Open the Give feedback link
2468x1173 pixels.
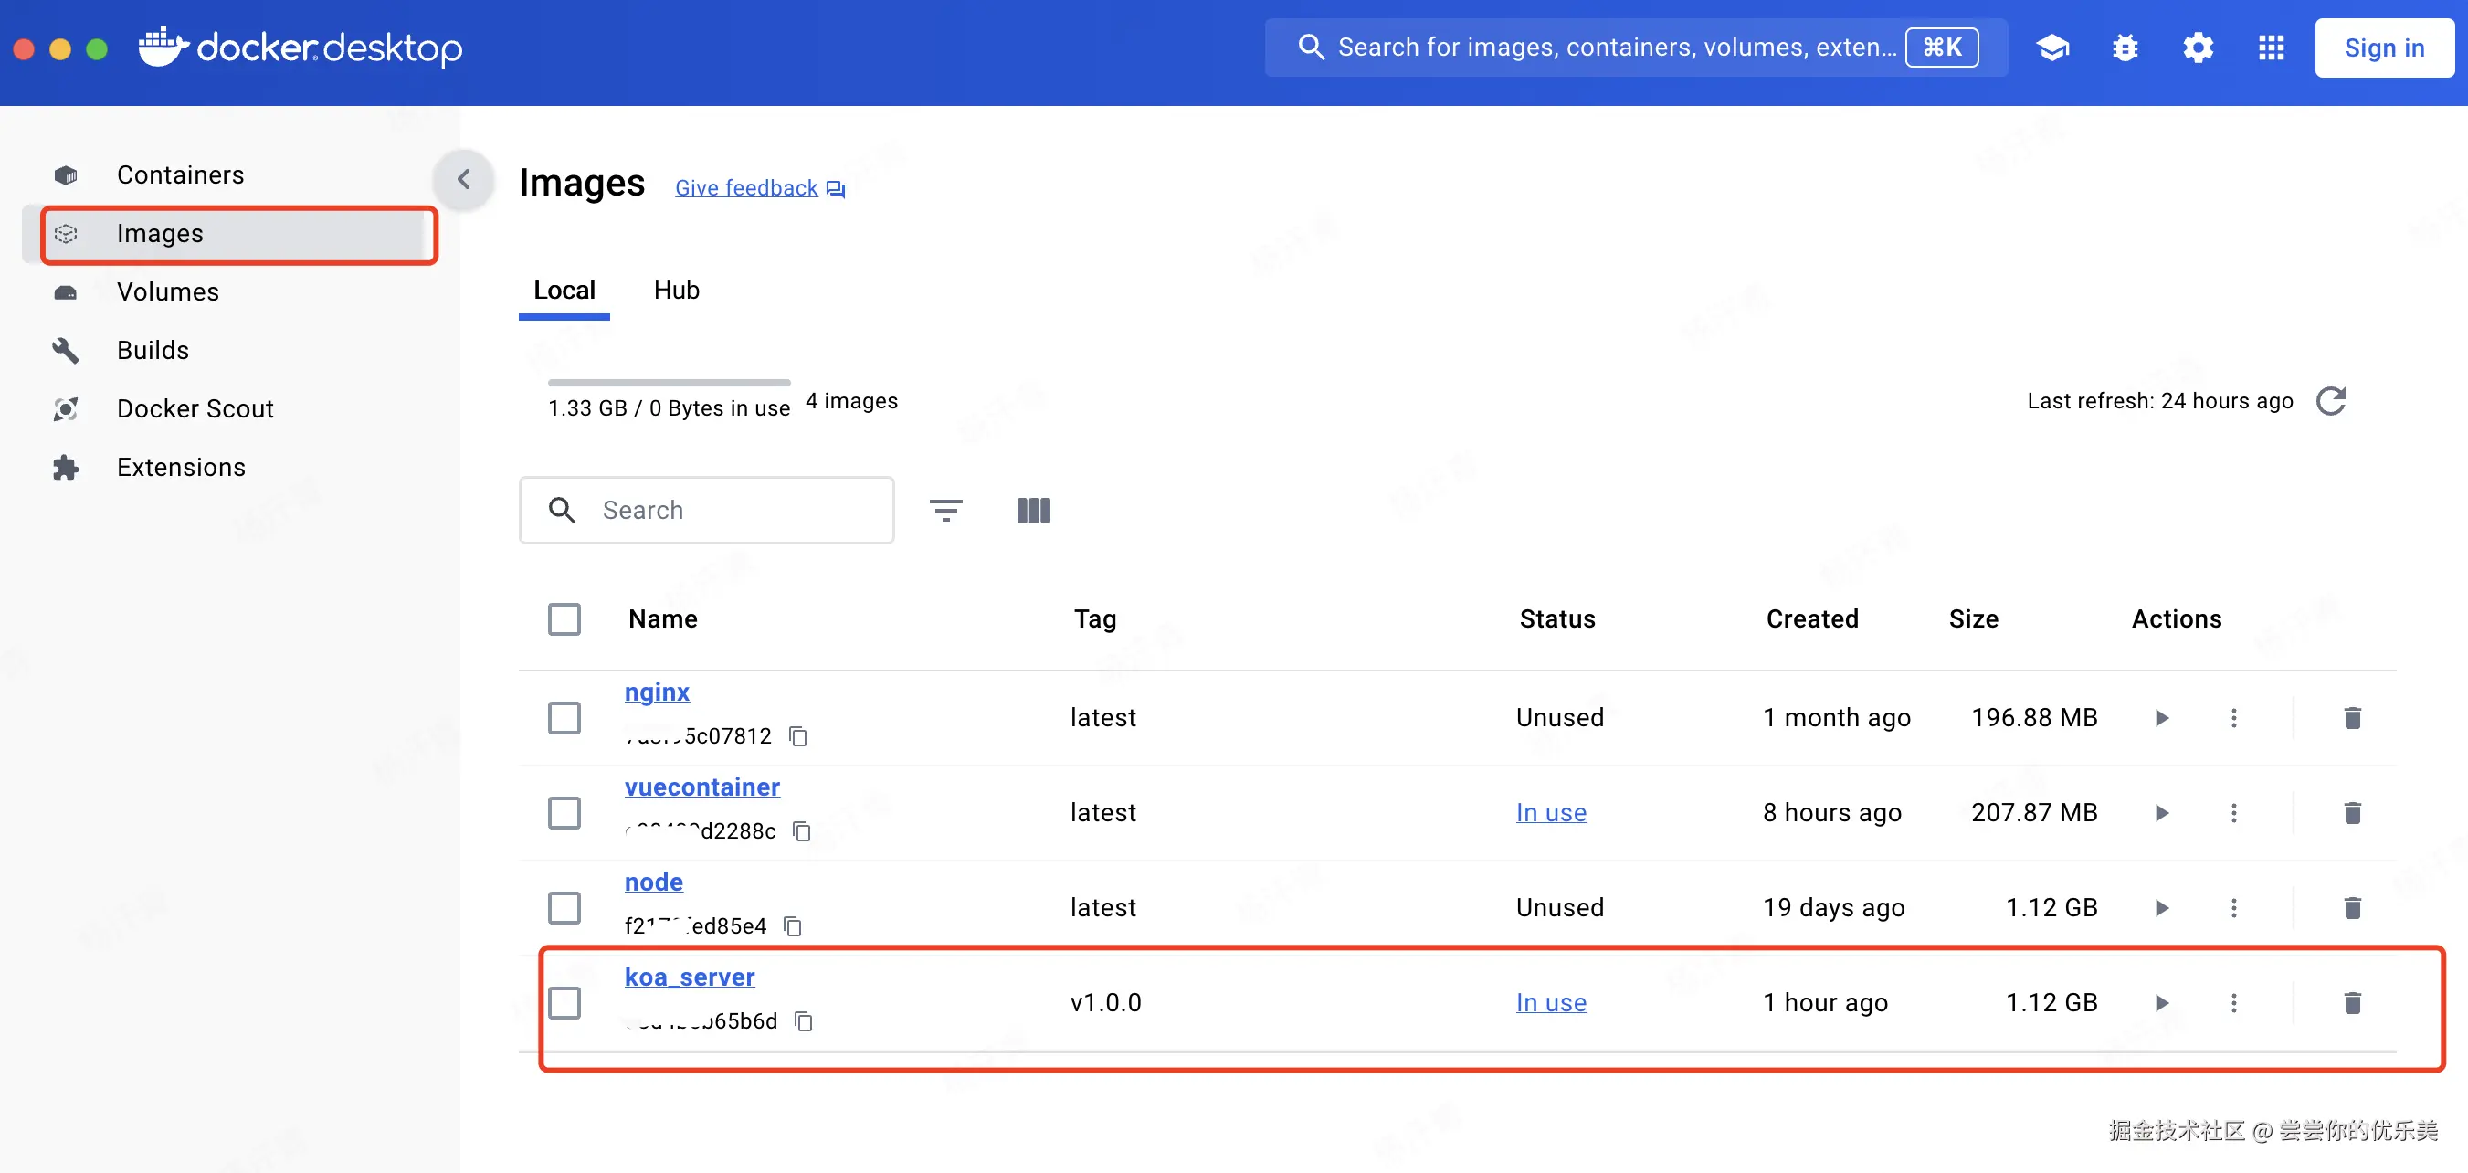(x=760, y=188)
